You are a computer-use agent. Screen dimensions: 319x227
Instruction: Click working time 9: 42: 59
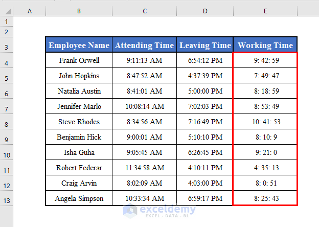(265, 60)
